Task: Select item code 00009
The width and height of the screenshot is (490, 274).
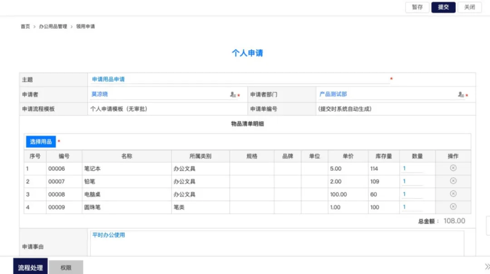Action: tap(57, 207)
